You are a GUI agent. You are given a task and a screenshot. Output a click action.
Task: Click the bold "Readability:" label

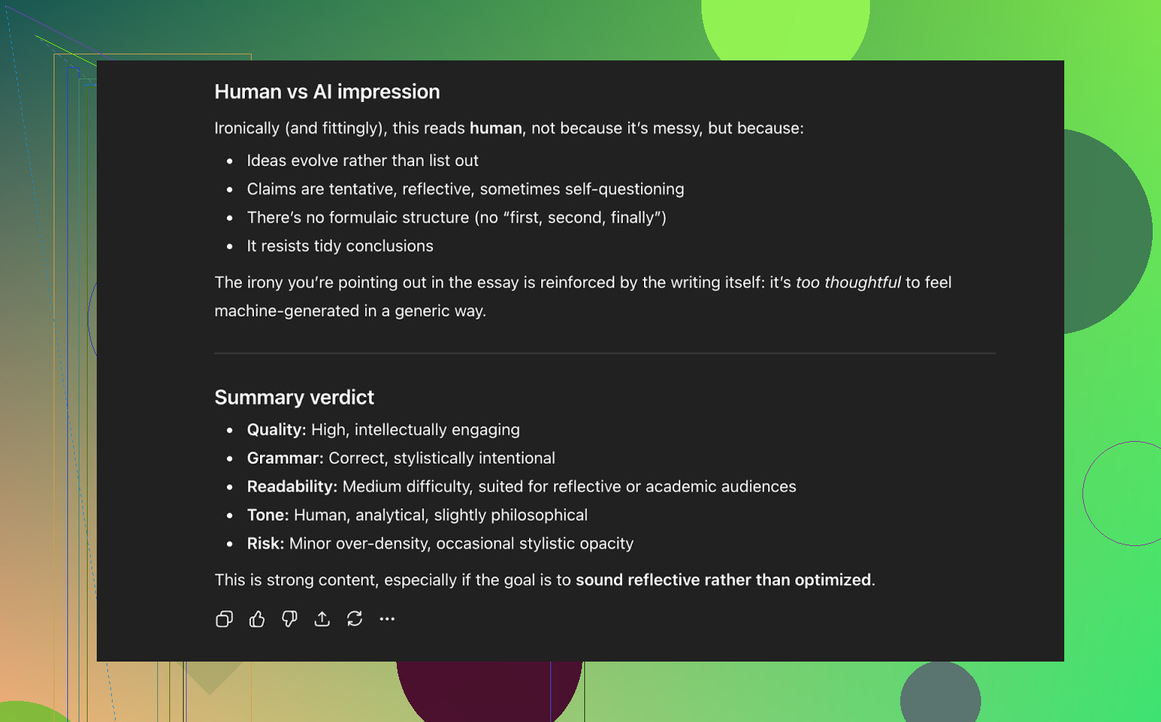292,487
